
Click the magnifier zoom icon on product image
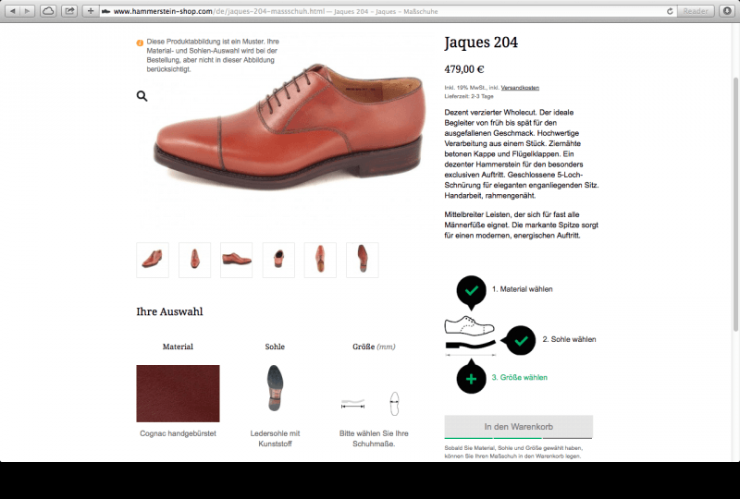[142, 96]
